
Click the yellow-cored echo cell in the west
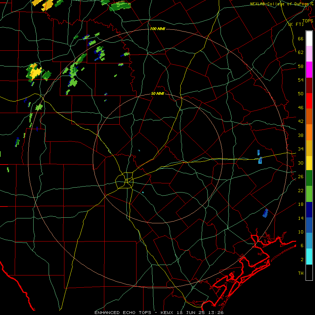35,72
